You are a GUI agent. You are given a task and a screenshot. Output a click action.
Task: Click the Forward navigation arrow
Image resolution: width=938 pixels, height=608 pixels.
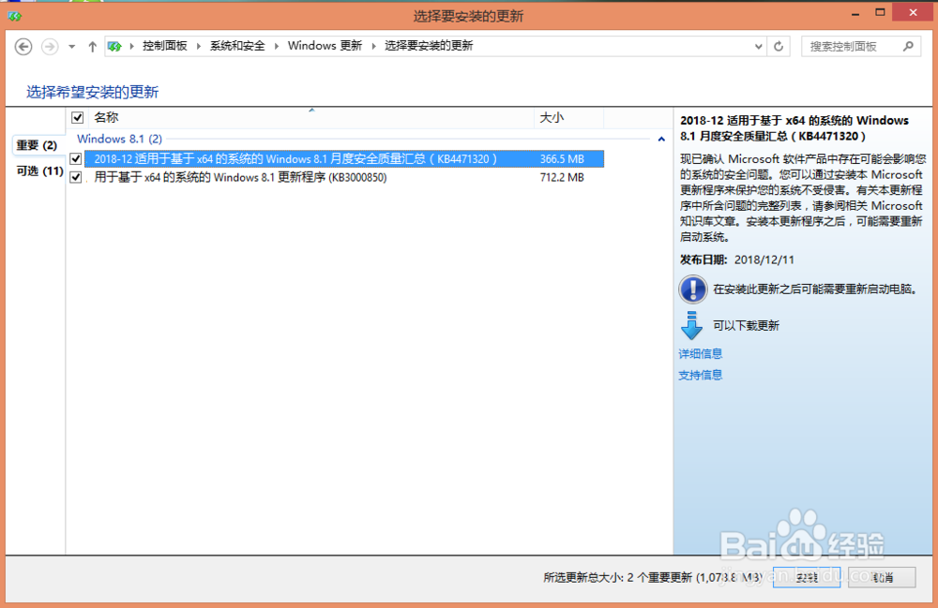tap(50, 46)
